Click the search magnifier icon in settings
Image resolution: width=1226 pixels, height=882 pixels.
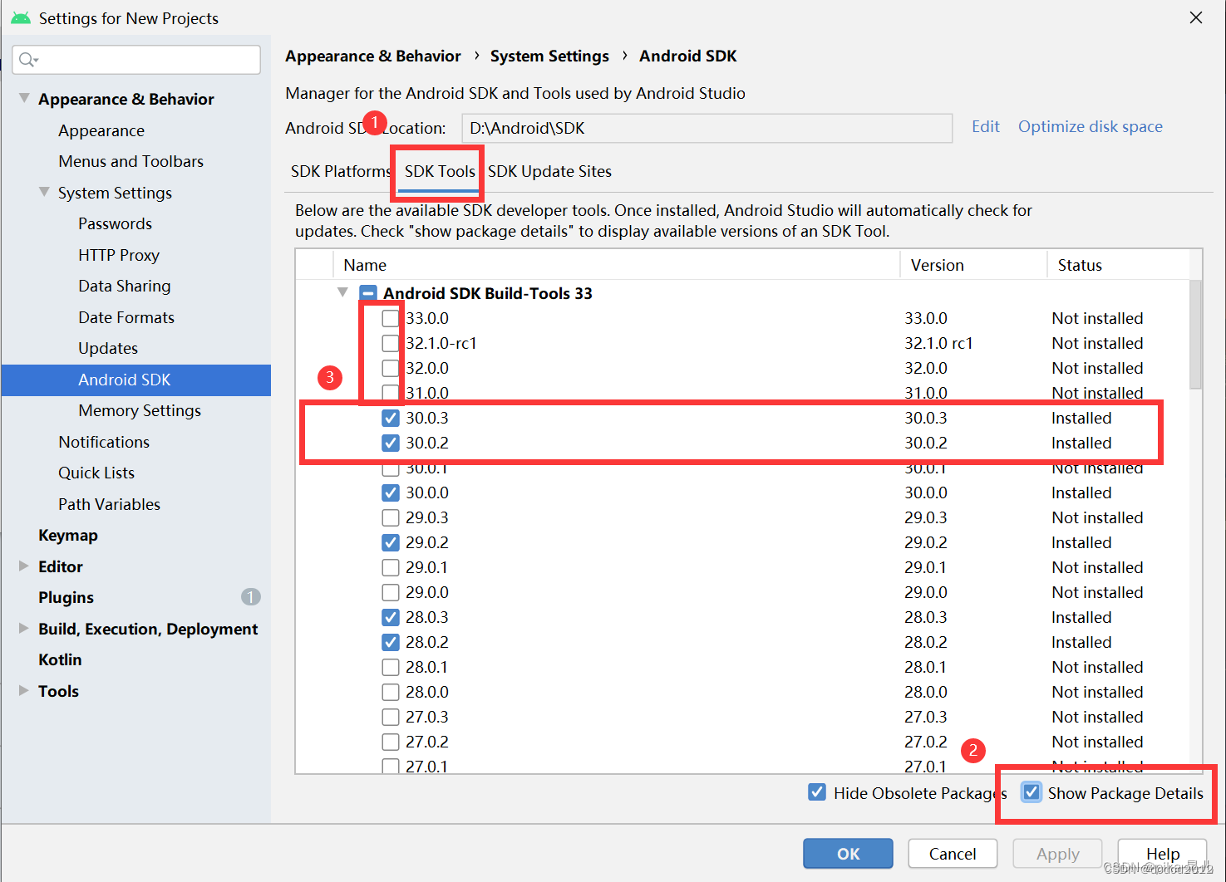click(28, 60)
